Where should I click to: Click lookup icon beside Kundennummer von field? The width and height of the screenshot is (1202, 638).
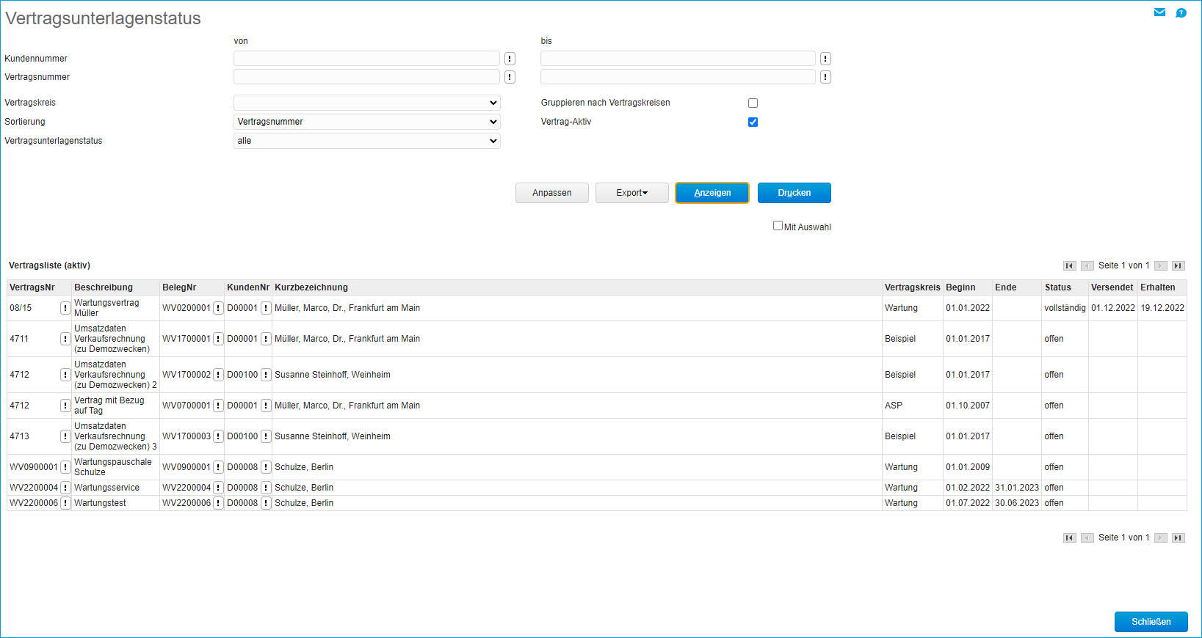510,59
